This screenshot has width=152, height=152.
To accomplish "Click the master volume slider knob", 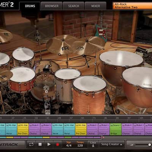I will [x=150, y=145].
